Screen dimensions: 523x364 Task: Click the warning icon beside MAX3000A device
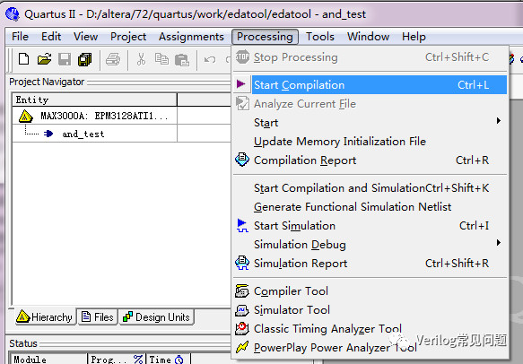tap(26, 116)
